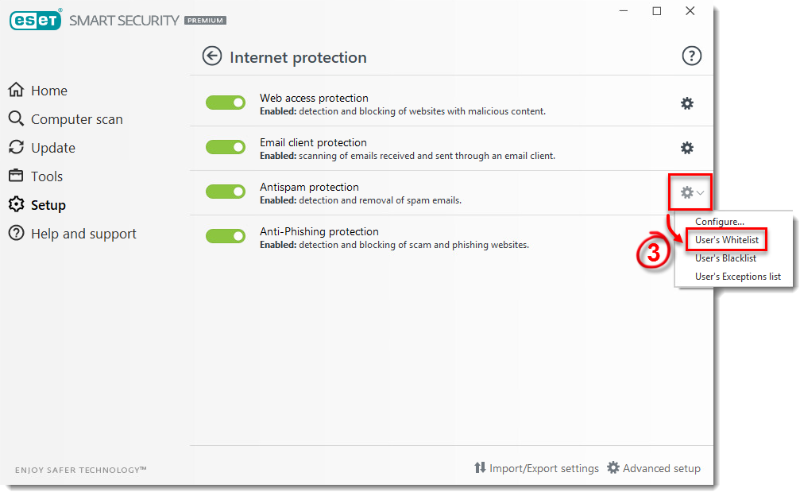Open User's Exceptions list option

click(x=737, y=276)
